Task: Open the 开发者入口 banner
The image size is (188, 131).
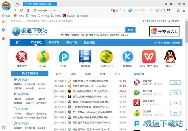Action: (165, 31)
